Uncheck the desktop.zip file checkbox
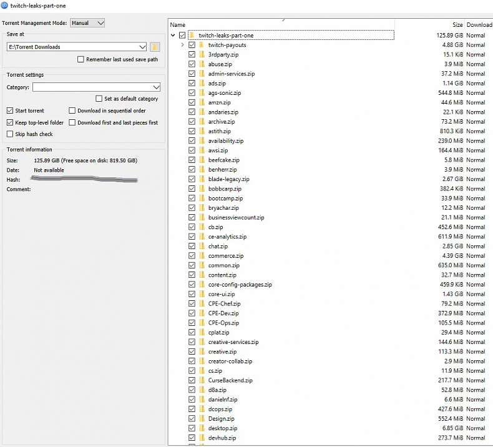 coord(192,428)
